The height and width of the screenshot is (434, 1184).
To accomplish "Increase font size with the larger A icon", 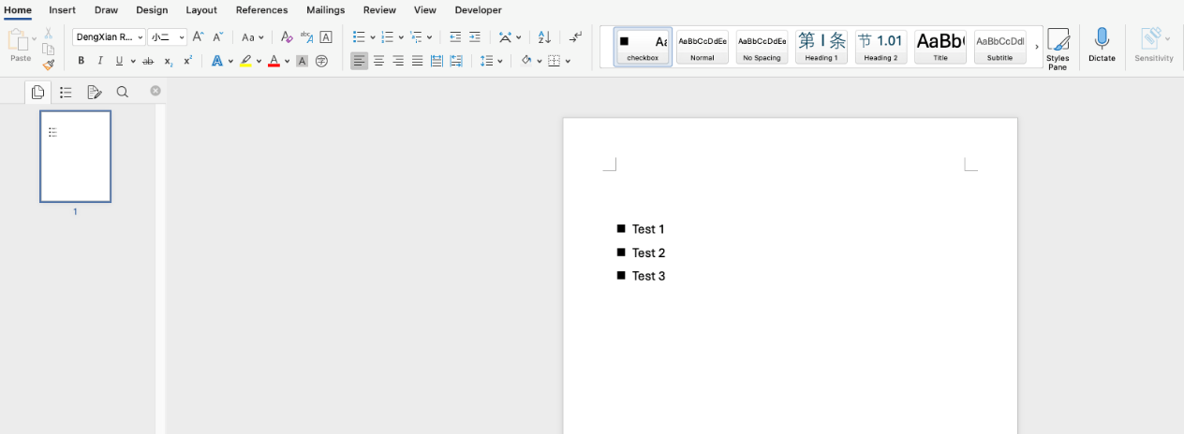I will pyautogui.click(x=198, y=37).
